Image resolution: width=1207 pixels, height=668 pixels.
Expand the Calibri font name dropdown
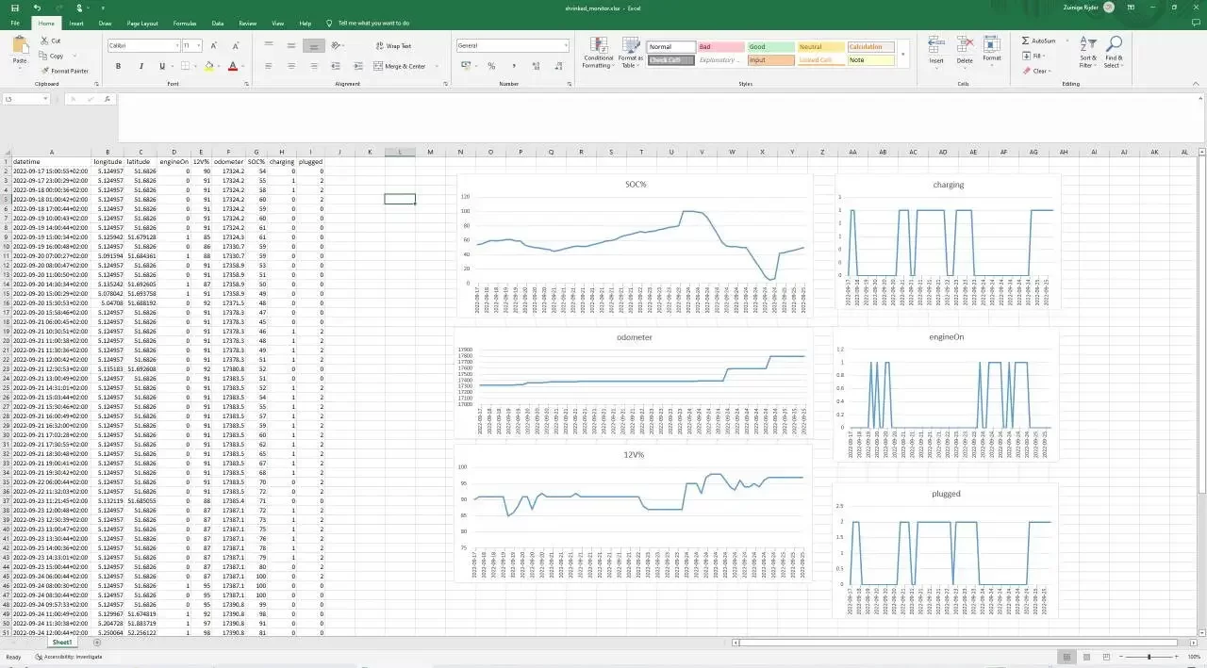coord(176,45)
